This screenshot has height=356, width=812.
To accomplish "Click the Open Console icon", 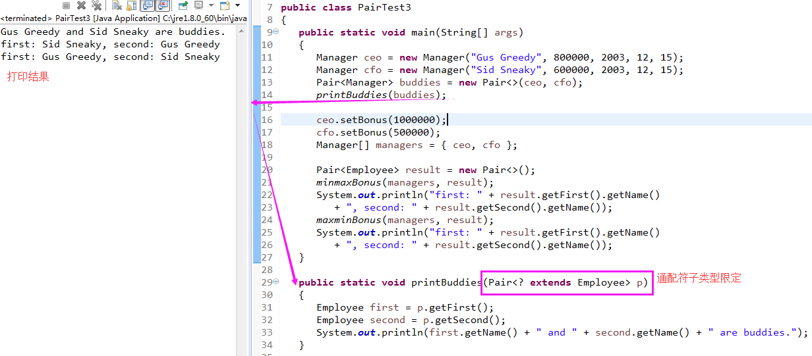I will pos(224,5).
